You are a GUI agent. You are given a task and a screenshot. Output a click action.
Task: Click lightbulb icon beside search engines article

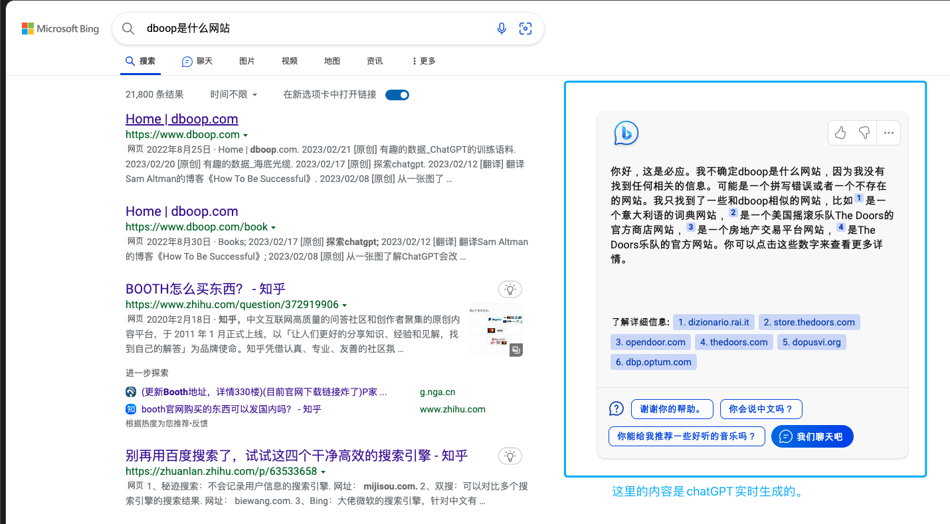click(x=510, y=456)
